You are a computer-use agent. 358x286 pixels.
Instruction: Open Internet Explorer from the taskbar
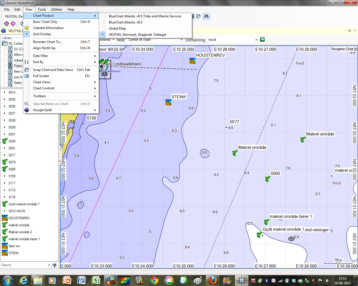click(x=23, y=280)
